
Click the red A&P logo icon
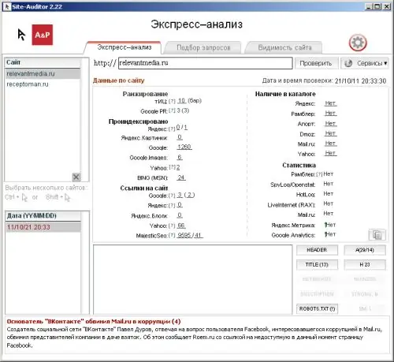(x=43, y=35)
